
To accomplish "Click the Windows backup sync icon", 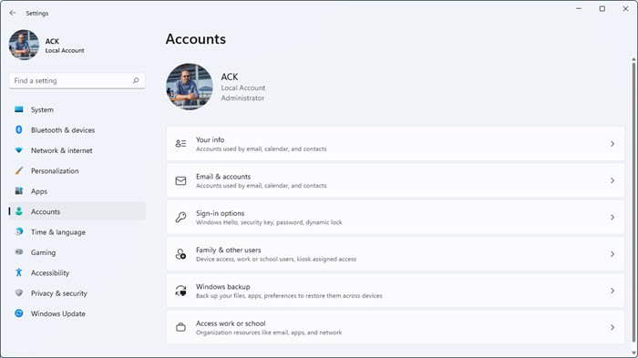I will click(x=180, y=291).
